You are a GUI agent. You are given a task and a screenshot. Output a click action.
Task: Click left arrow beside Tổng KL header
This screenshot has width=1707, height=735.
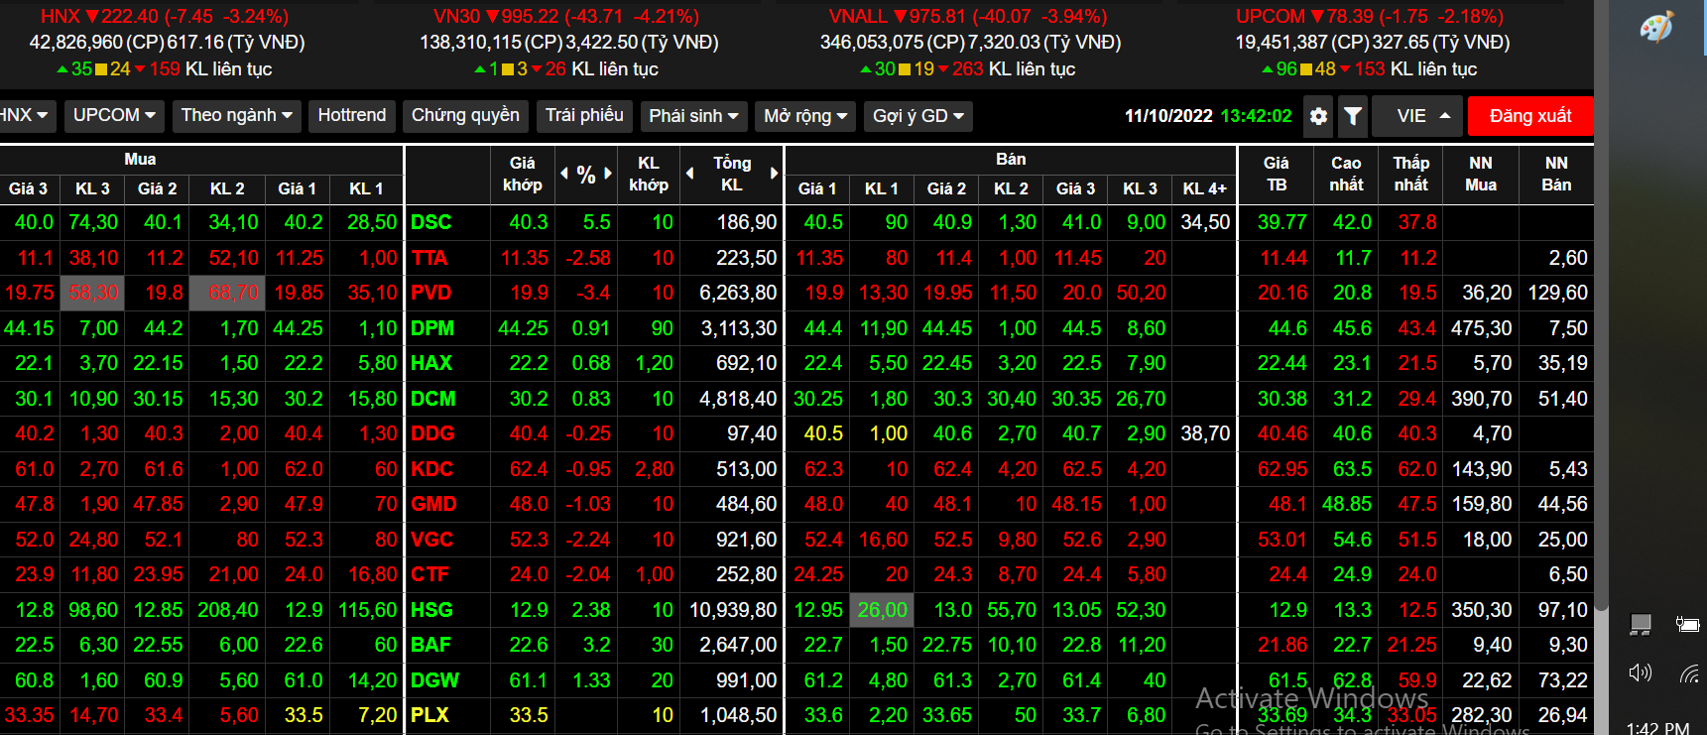[x=690, y=174]
